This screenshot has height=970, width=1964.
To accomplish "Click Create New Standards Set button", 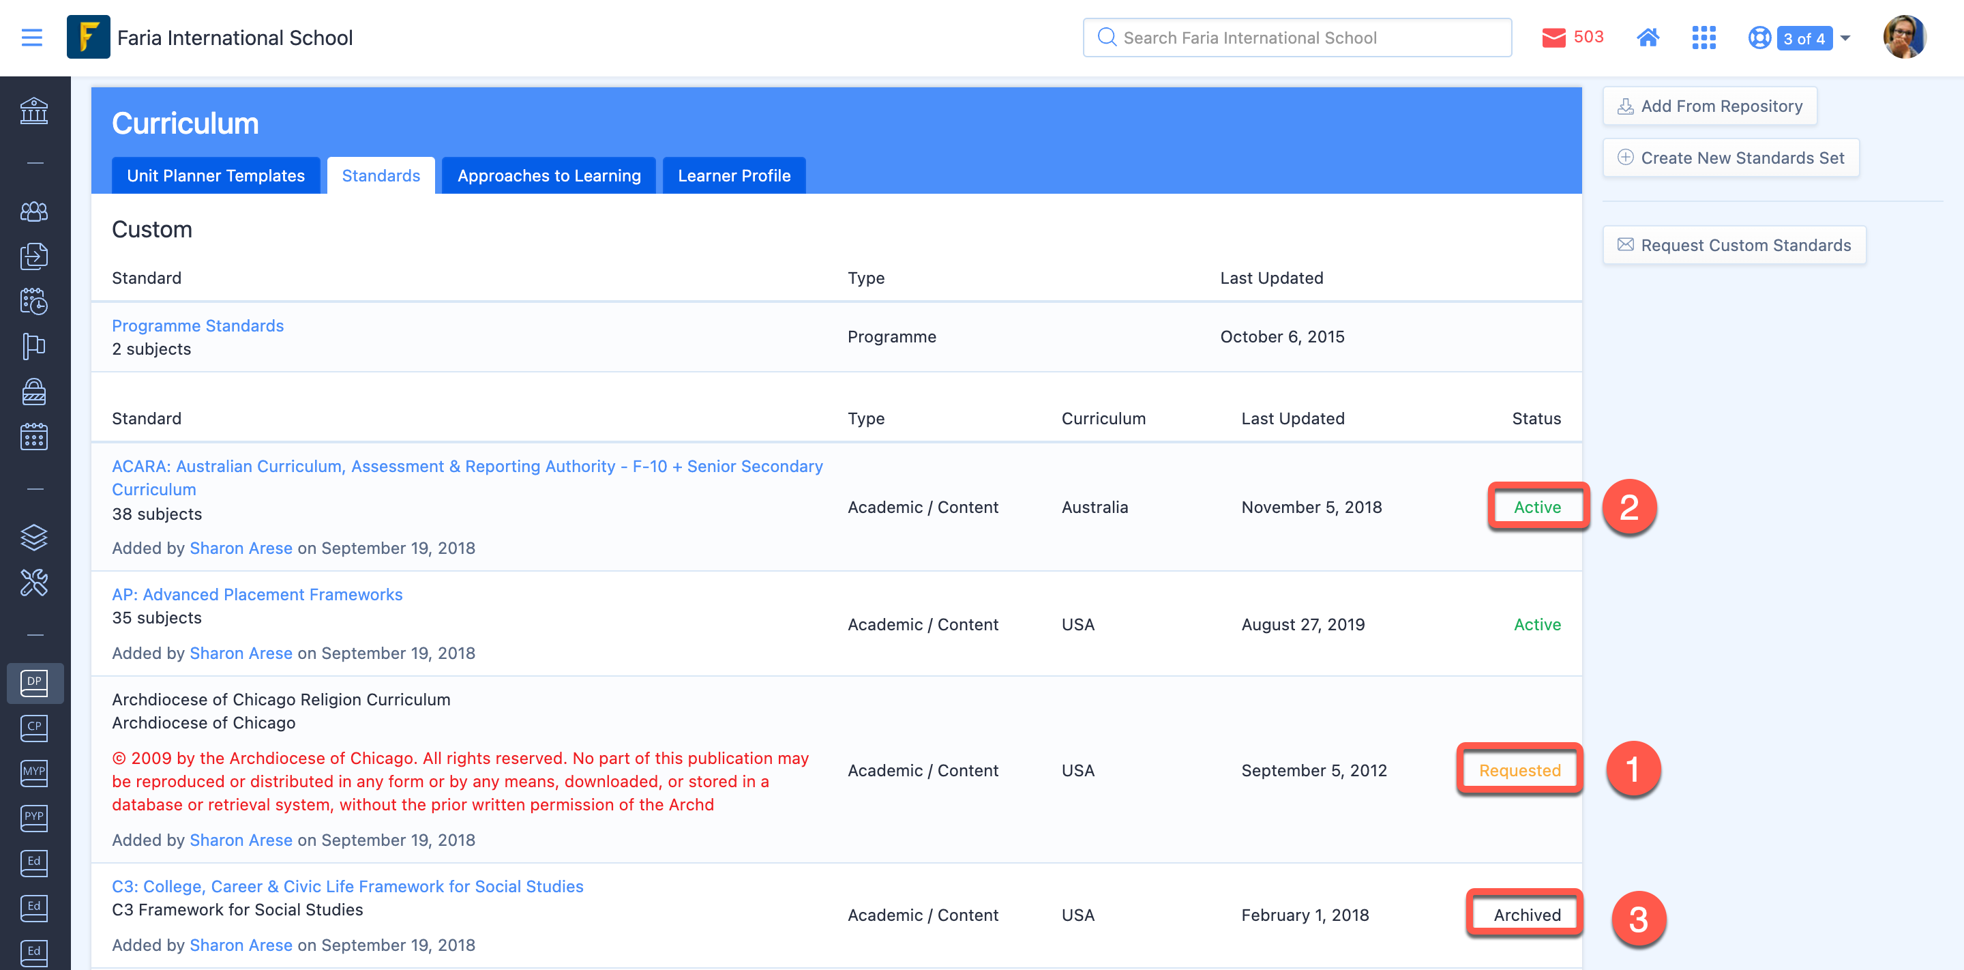I will pyautogui.click(x=1731, y=158).
